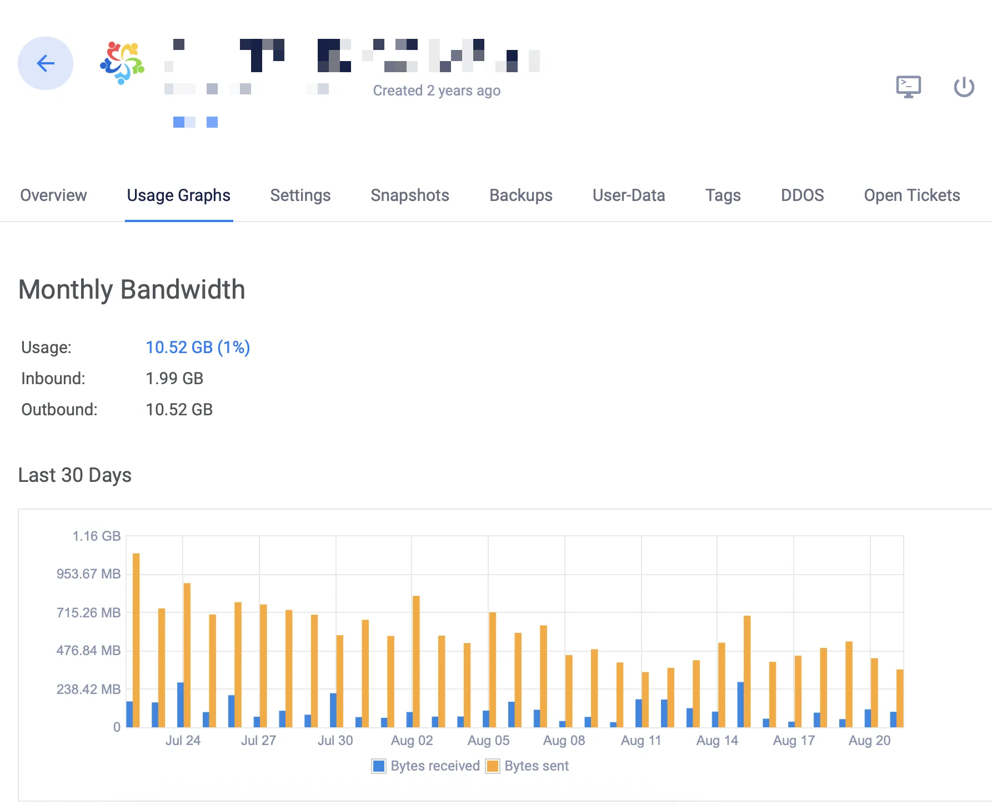This screenshot has width=992, height=805.
Task: Click the Aug 14 axis label
Action: click(x=717, y=741)
